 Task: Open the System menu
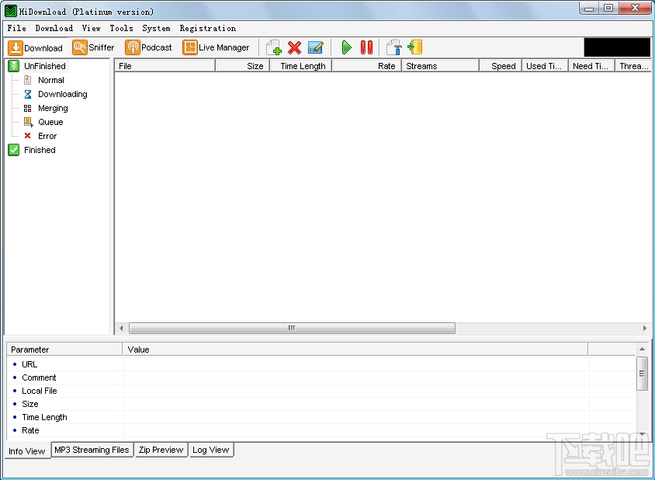(x=156, y=28)
